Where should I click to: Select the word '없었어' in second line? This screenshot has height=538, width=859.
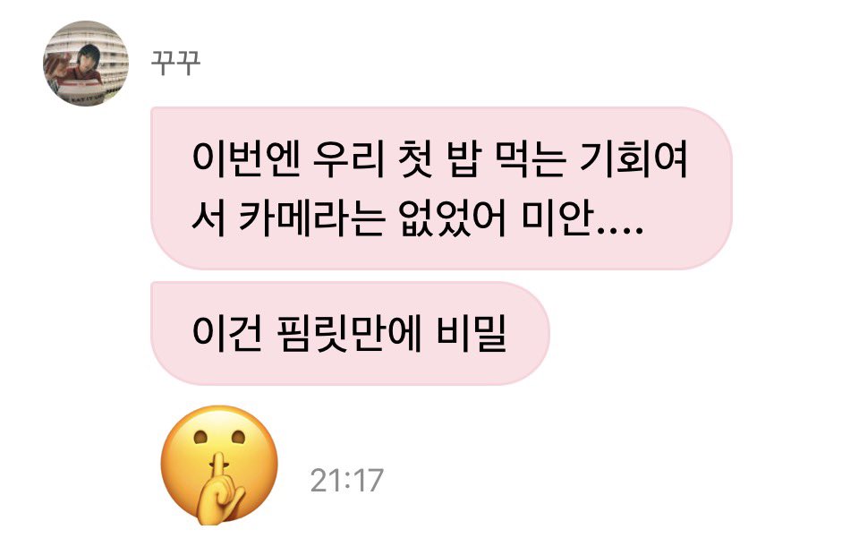(453, 218)
